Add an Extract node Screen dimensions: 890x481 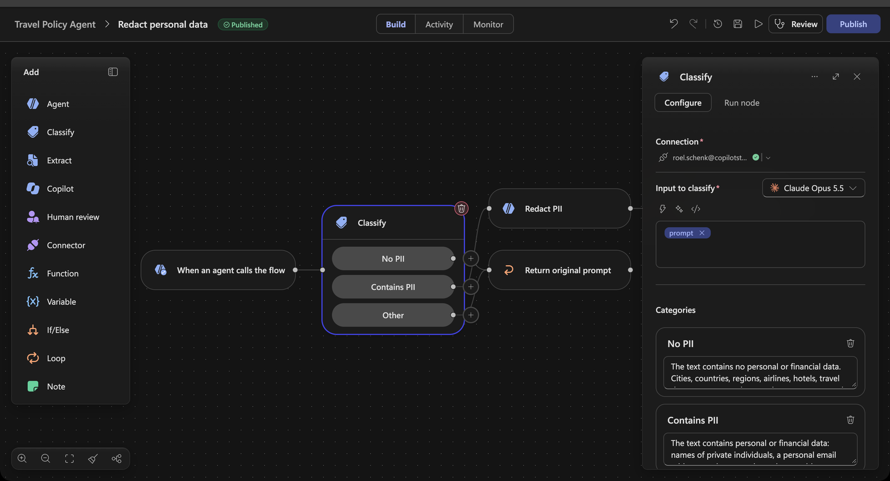point(59,161)
